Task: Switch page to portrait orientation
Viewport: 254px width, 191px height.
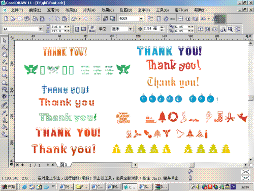Action: coord(77,29)
